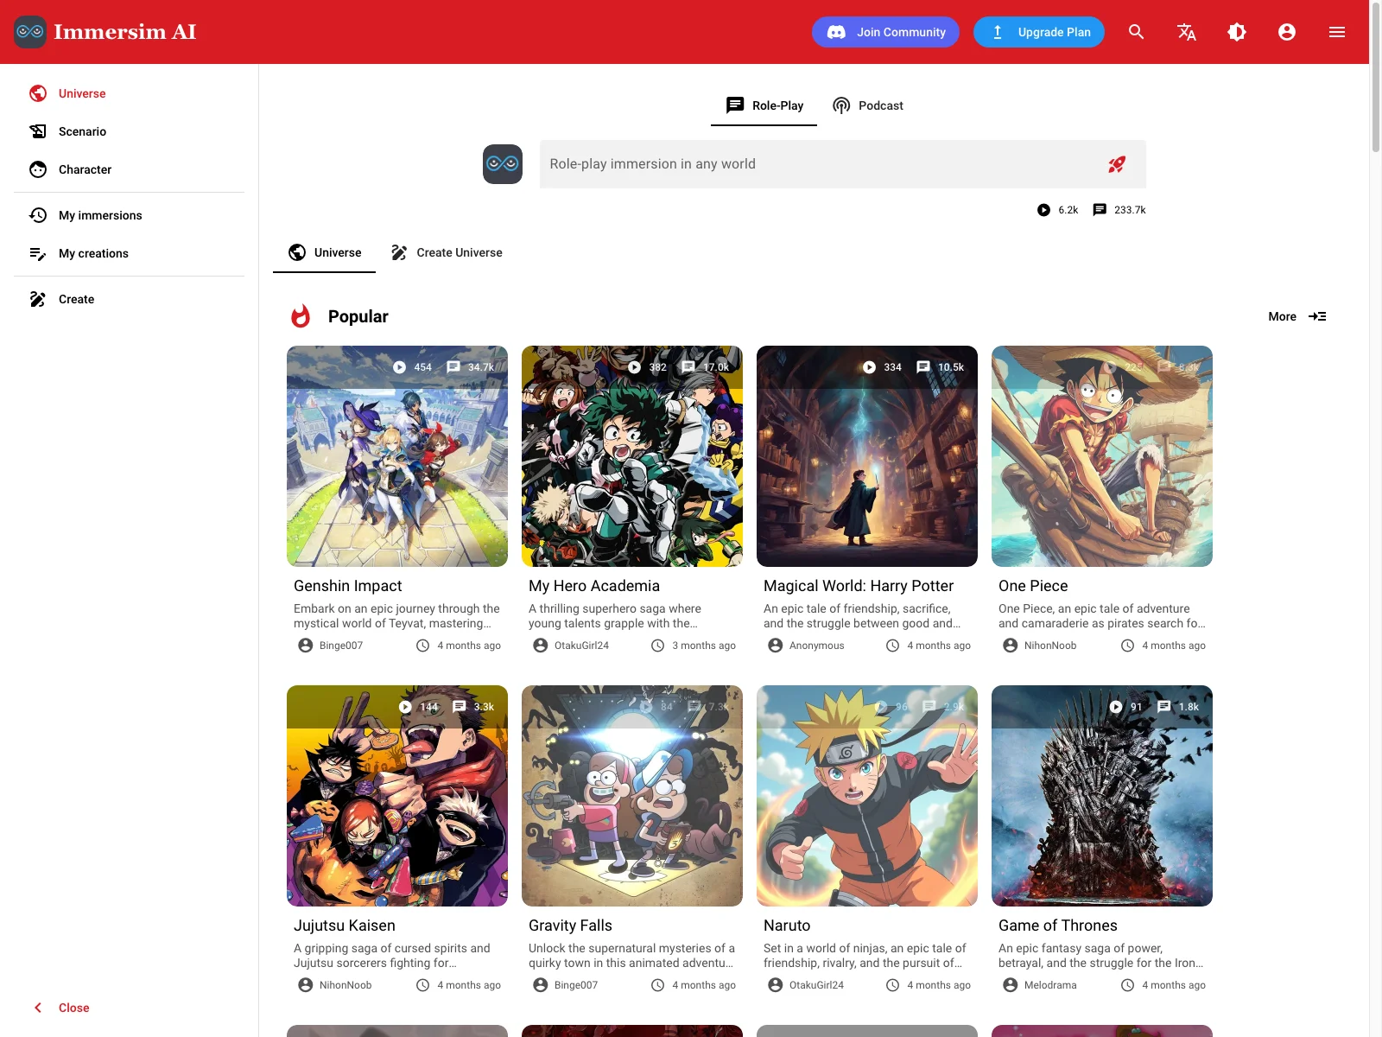Click clock icon on Genshin Impact card
The image size is (1382, 1037).
point(422,646)
